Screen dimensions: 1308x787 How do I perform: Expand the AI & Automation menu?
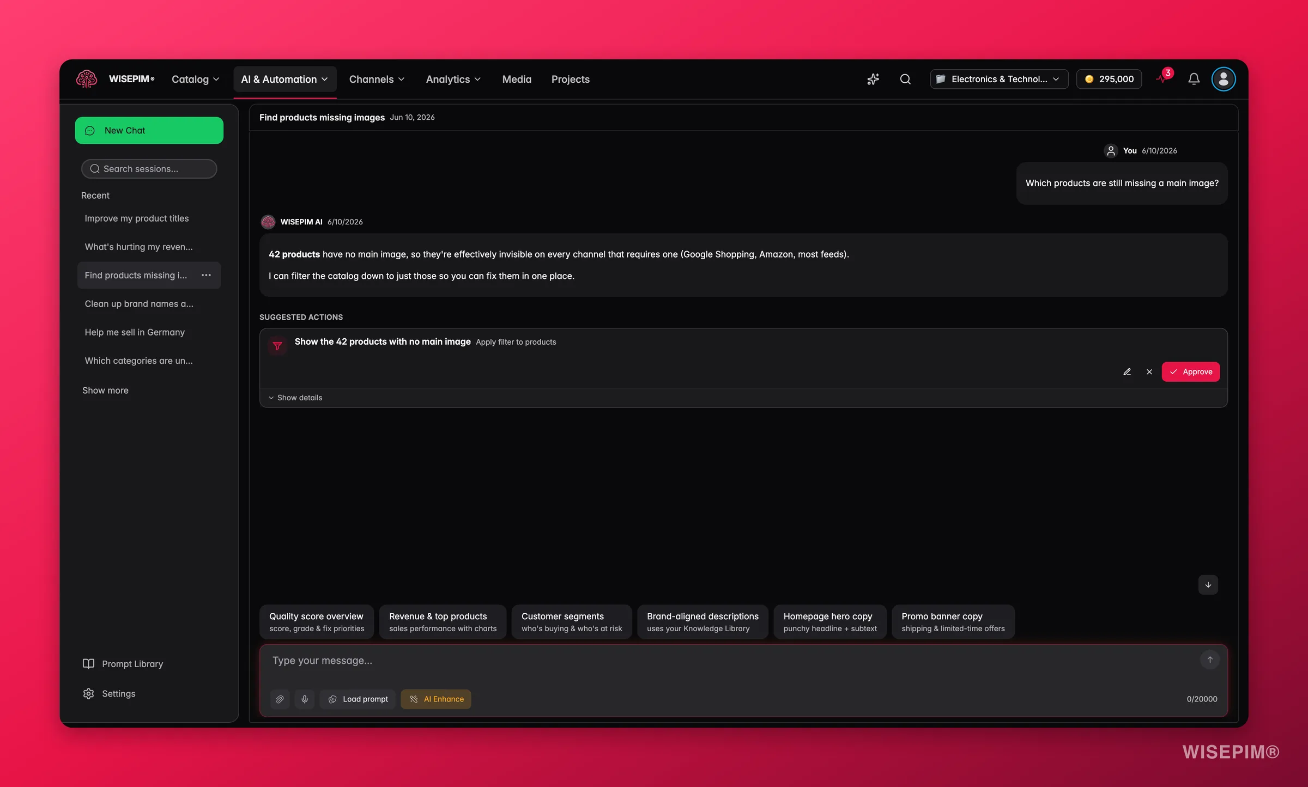click(x=284, y=80)
